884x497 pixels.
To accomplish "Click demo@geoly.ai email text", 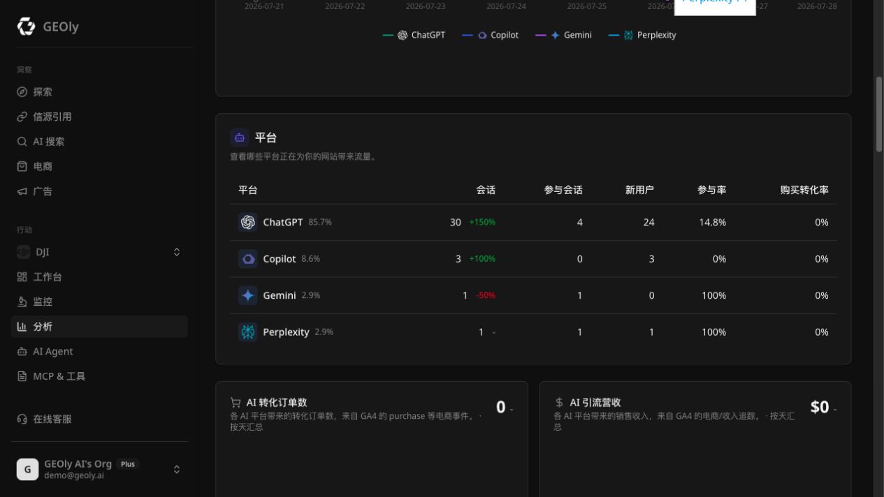I will coord(74,475).
